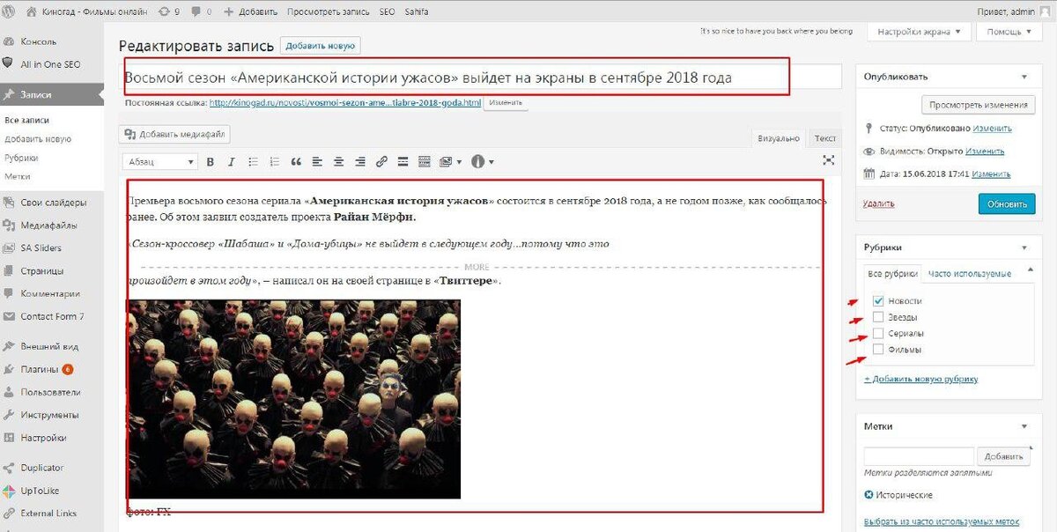The height and width of the screenshot is (532, 1057).
Task: Click the Добавить медиафайл button
Action: pos(175,135)
